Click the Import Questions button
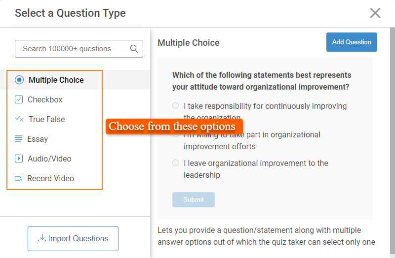The image size is (395, 258). coord(73,239)
